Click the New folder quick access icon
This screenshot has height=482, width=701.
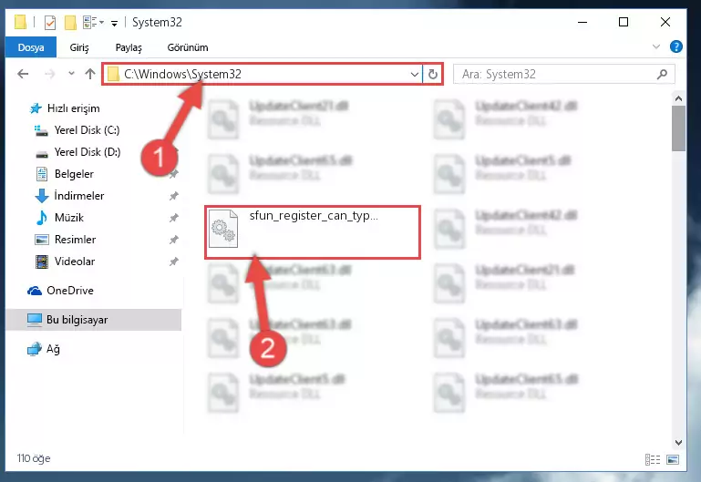tap(70, 23)
